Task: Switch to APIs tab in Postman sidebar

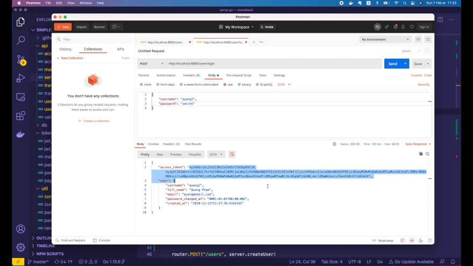Action: click(x=120, y=49)
